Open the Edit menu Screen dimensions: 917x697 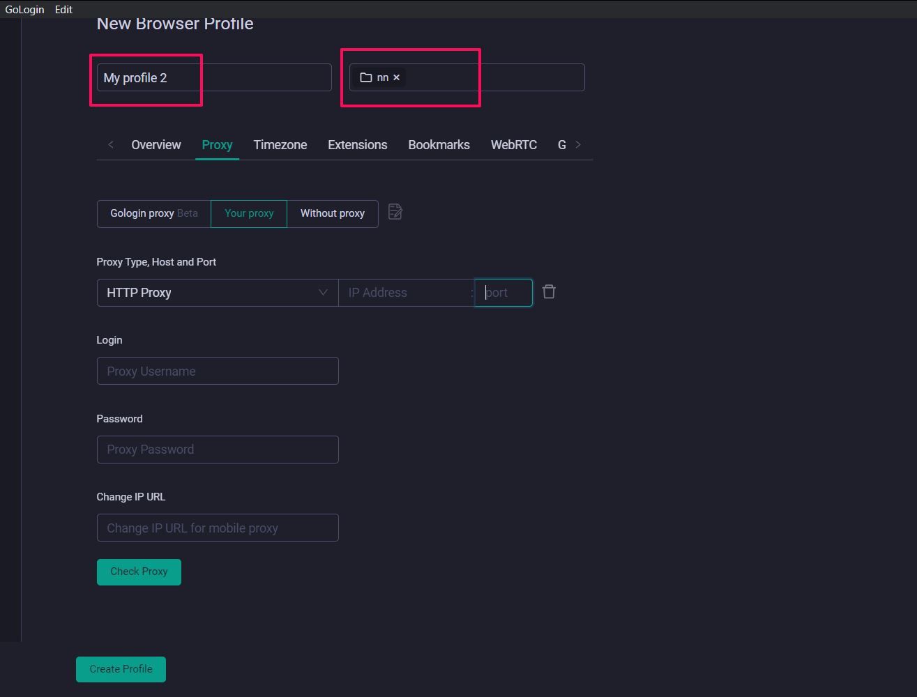63,10
